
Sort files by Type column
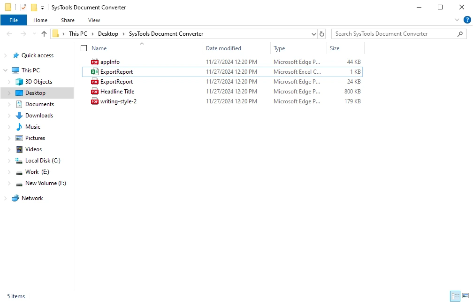(298, 48)
